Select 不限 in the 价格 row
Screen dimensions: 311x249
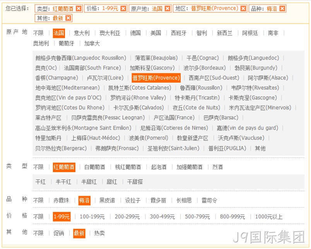(38, 217)
